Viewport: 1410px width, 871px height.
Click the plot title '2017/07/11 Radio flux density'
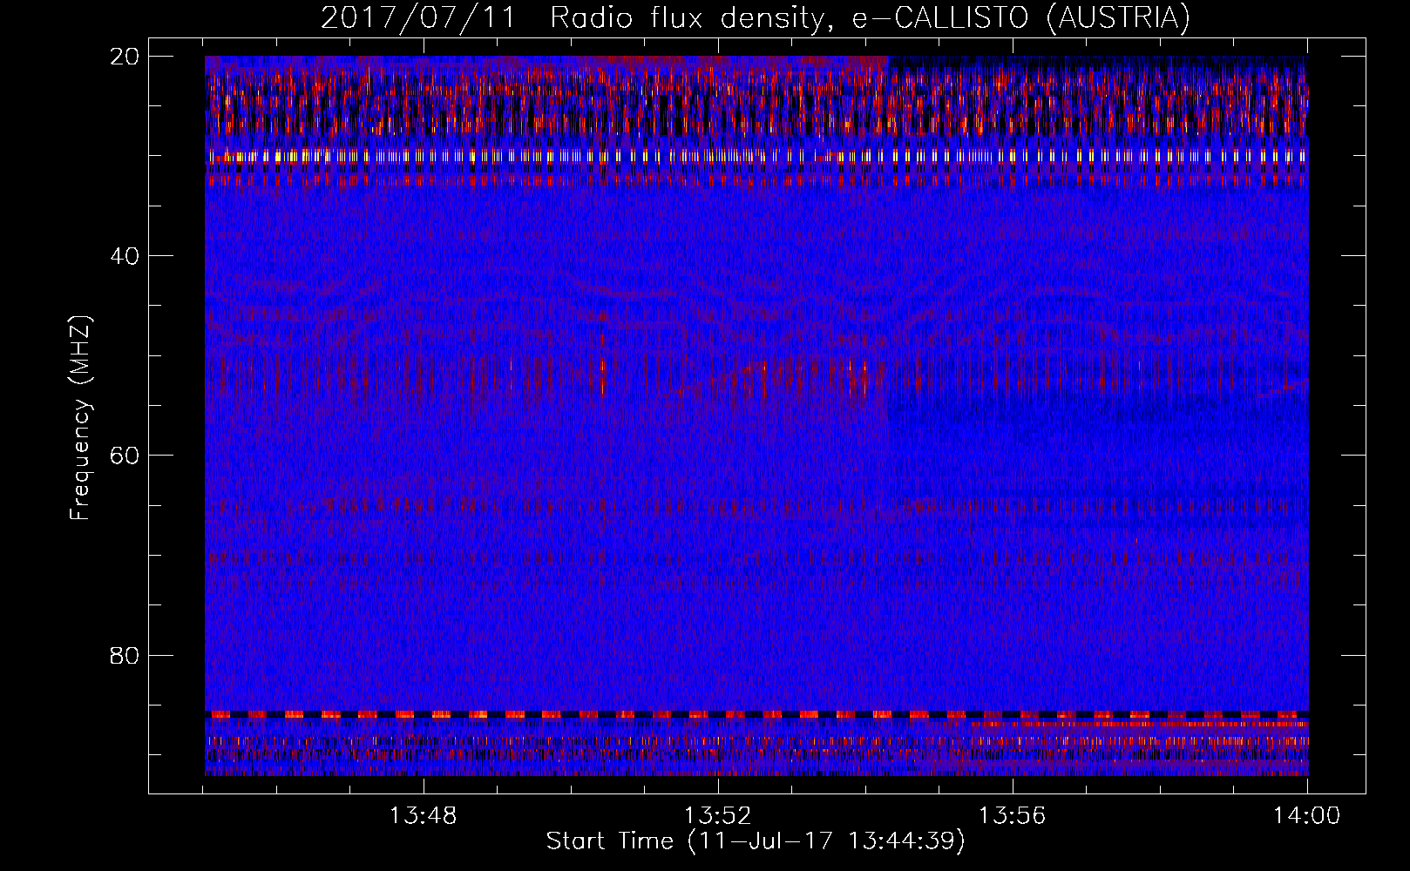click(x=756, y=17)
